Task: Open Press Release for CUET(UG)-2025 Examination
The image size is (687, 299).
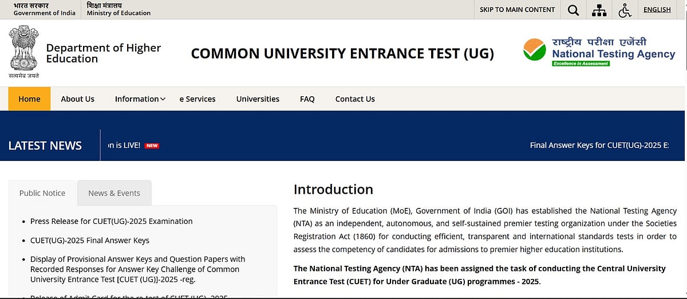Action: pos(111,221)
